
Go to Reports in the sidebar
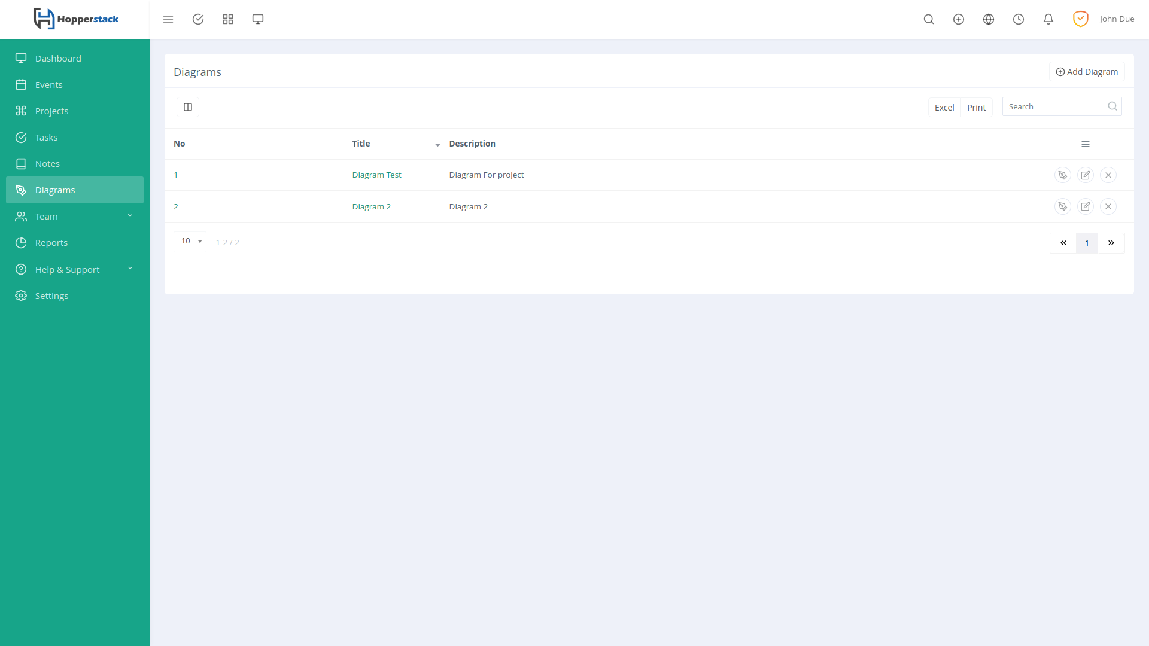tap(51, 243)
